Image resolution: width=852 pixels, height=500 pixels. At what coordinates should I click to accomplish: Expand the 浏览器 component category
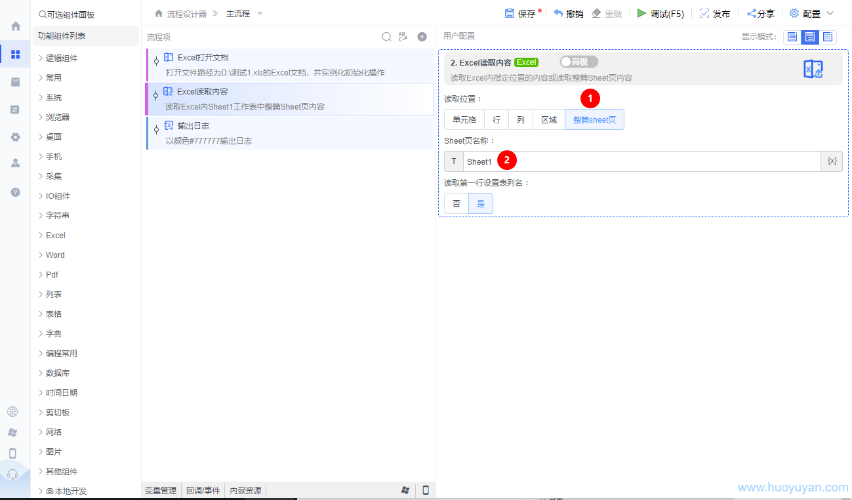[x=58, y=117]
